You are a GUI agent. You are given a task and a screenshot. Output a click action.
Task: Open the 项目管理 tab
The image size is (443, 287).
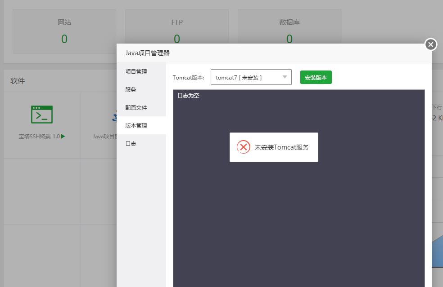pyautogui.click(x=141, y=71)
